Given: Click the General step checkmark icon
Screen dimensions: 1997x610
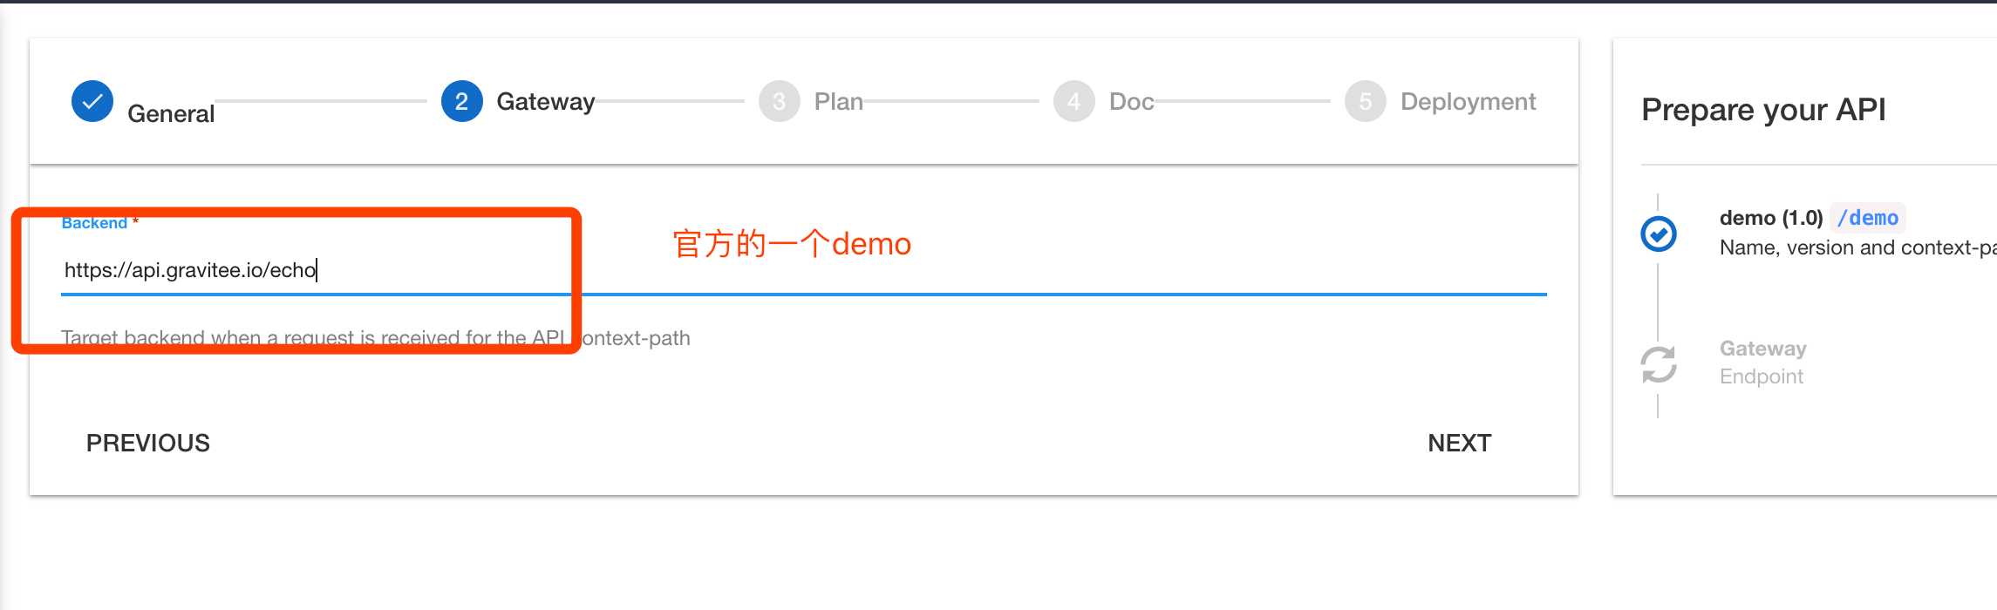Looking at the screenshot, I should tap(92, 102).
